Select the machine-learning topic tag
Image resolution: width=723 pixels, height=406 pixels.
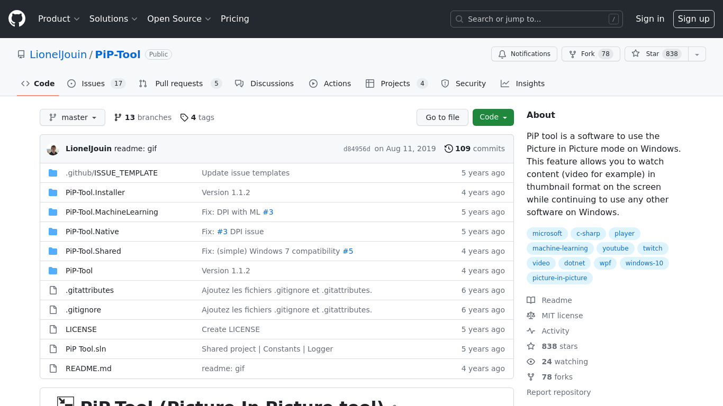coord(560,248)
